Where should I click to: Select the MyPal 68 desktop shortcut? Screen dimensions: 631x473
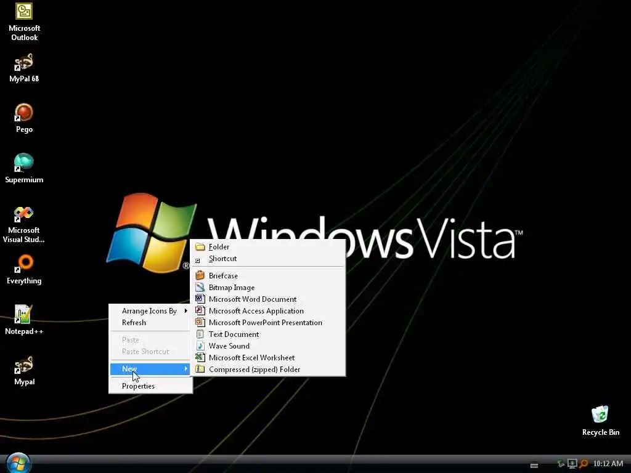(24, 68)
